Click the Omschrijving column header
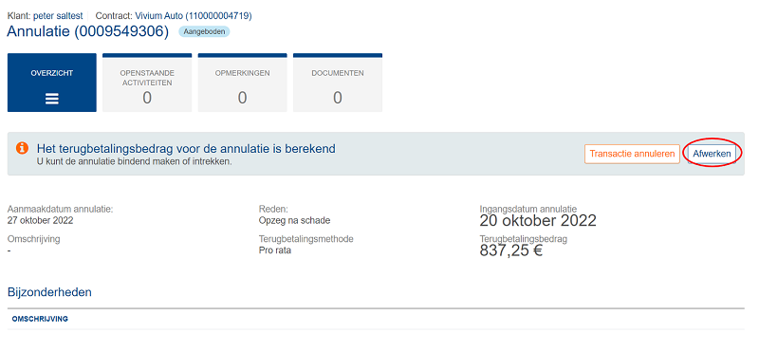This screenshot has width=759, height=352. point(40,319)
